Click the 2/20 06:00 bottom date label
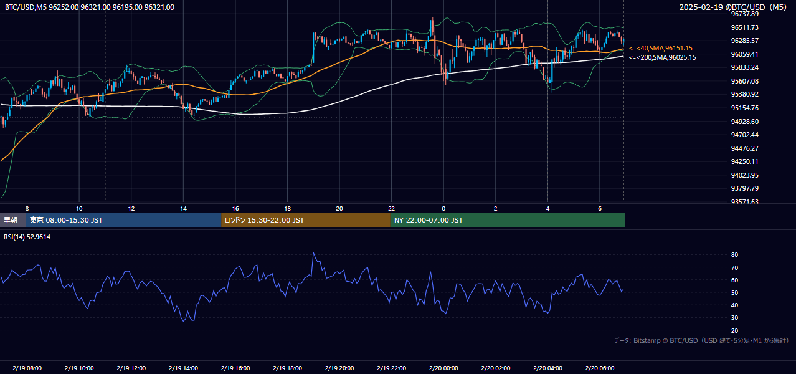 pos(599,368)
